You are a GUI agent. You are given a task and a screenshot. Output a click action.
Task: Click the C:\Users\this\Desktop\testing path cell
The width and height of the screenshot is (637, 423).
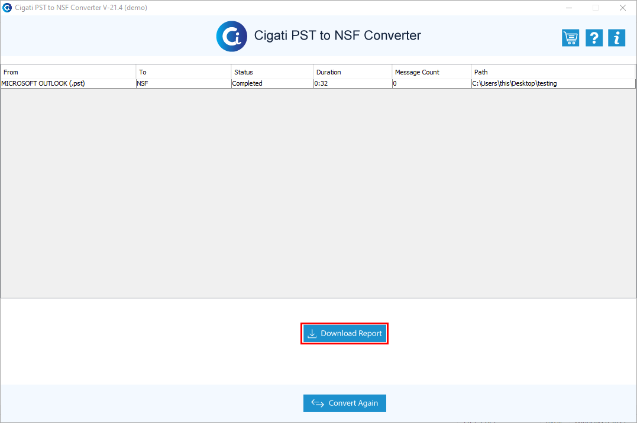tap(554, 83)
